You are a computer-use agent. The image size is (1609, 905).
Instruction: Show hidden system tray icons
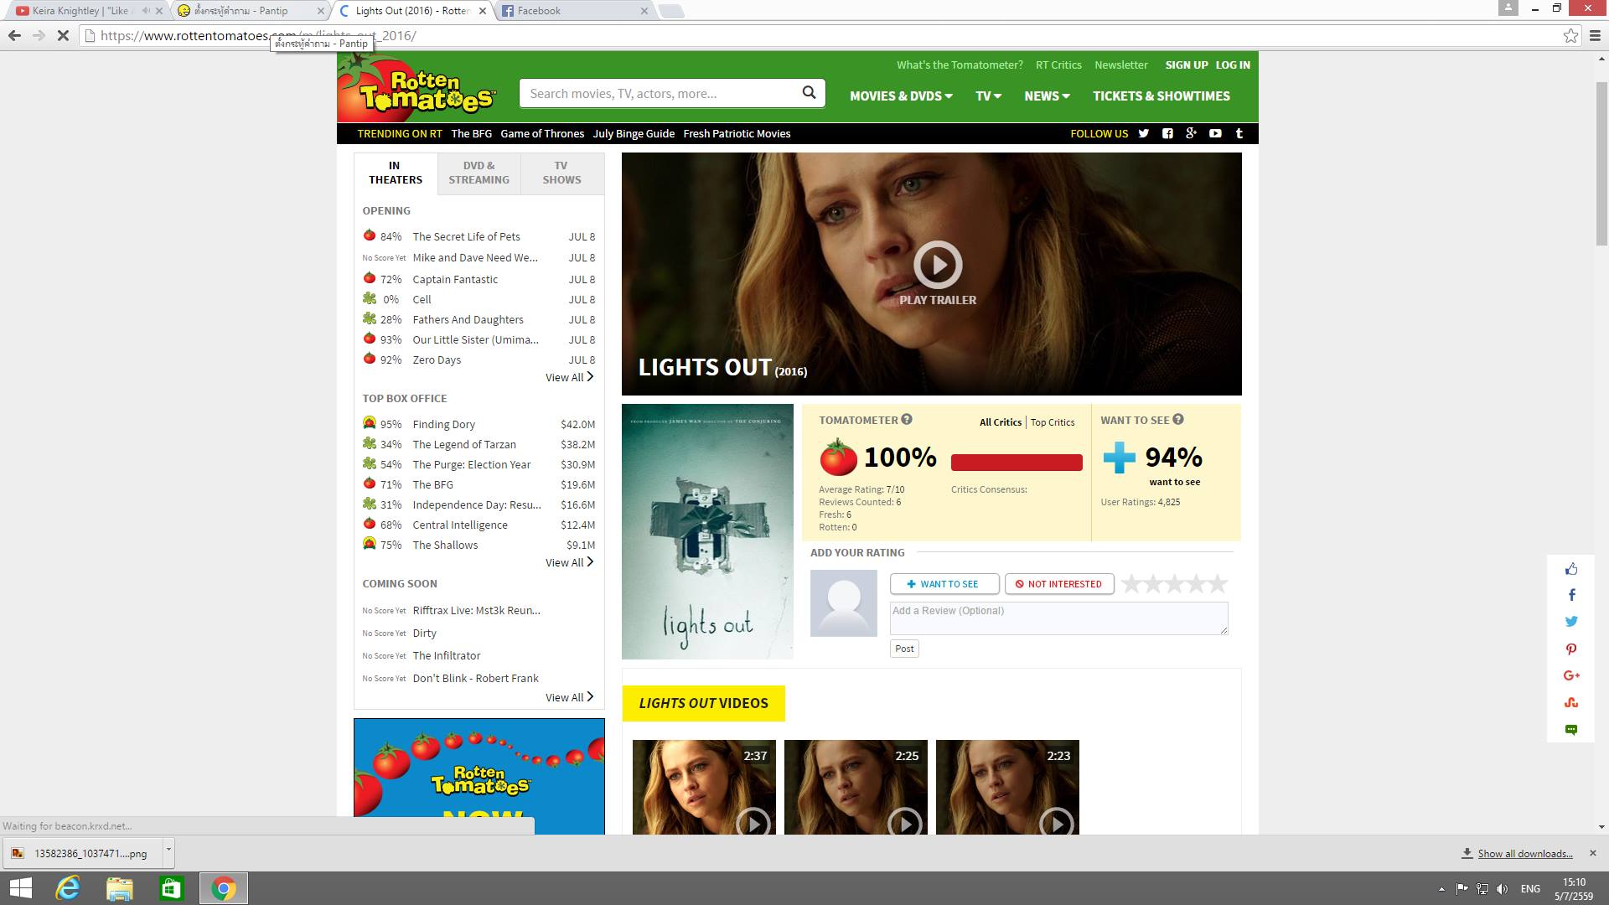[x=1441, y=889]
